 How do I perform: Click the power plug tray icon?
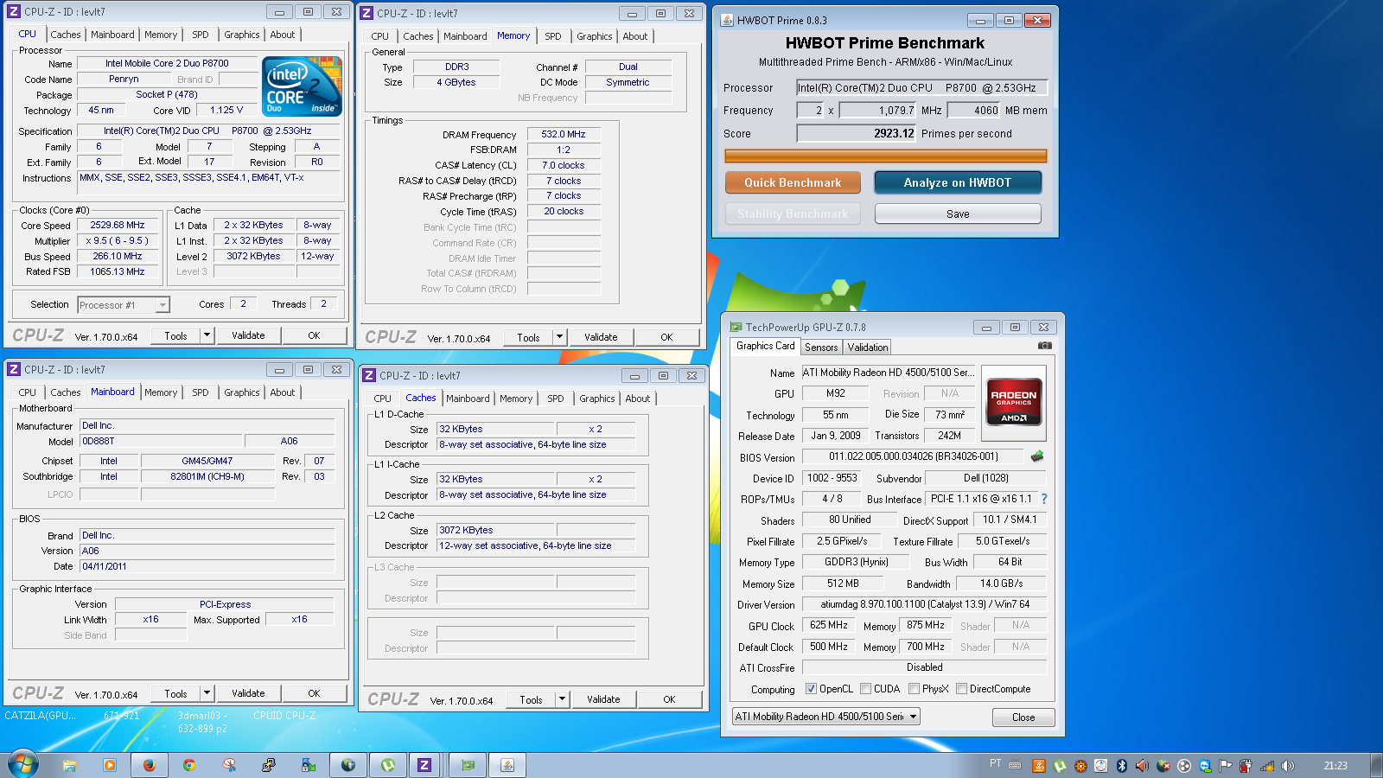click(x=1246, y=766)
